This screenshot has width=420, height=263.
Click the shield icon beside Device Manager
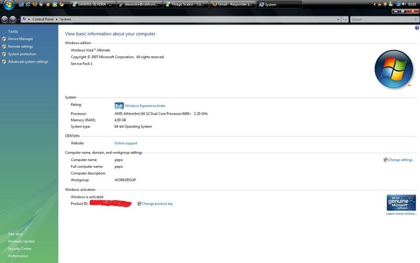point(4,39)
